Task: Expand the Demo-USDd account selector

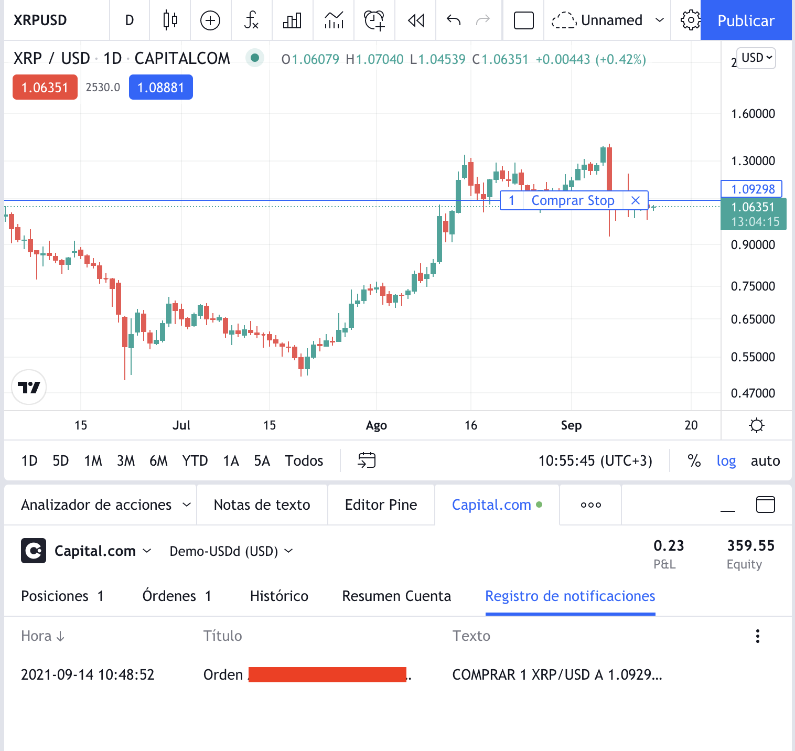Action: (231, 551)
